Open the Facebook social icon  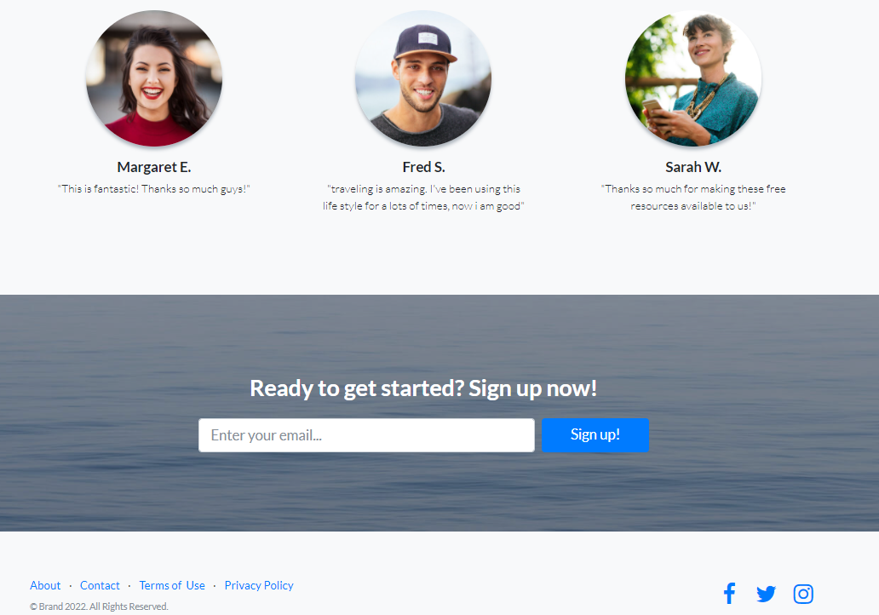729,593
